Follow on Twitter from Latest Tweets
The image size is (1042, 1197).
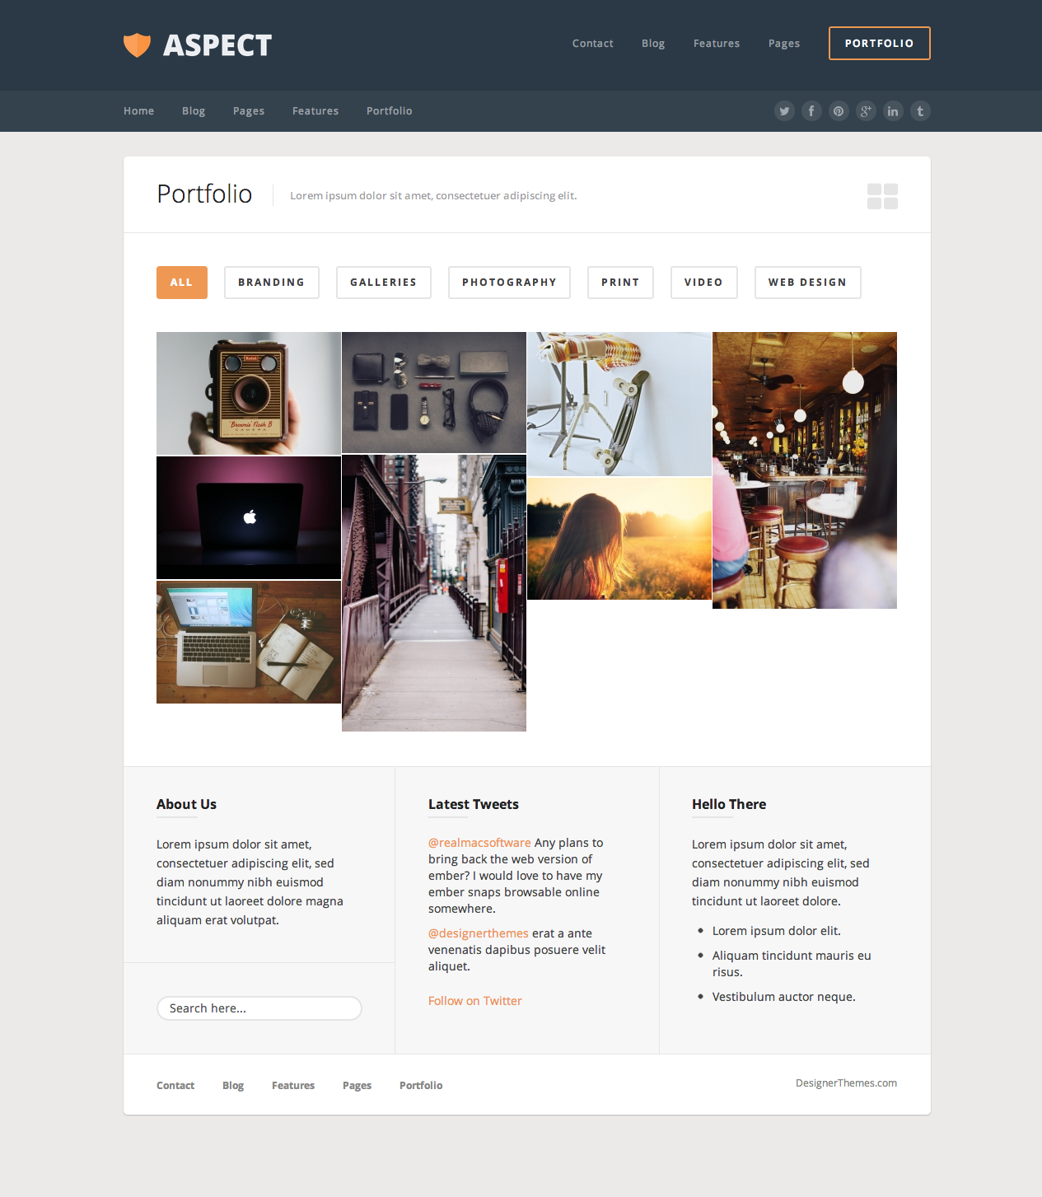[x=474, y=1000]
